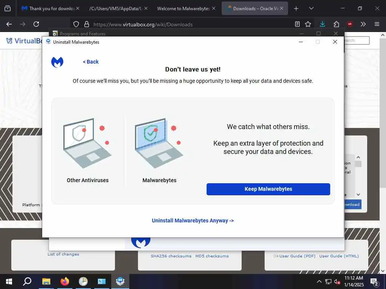This screenshot has width=386, height=289.
Task: Click the network status tray icon
Action: (x=328, y=281)
